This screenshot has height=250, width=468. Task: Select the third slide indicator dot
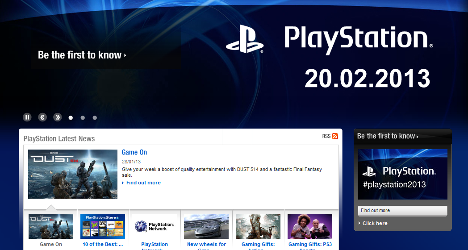(95, 118)
